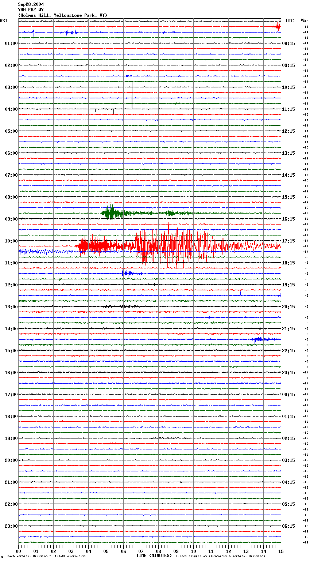Screen dimensions: 310x561
Task: Click the 16:00 MST time label
Action: pos(11,373)
